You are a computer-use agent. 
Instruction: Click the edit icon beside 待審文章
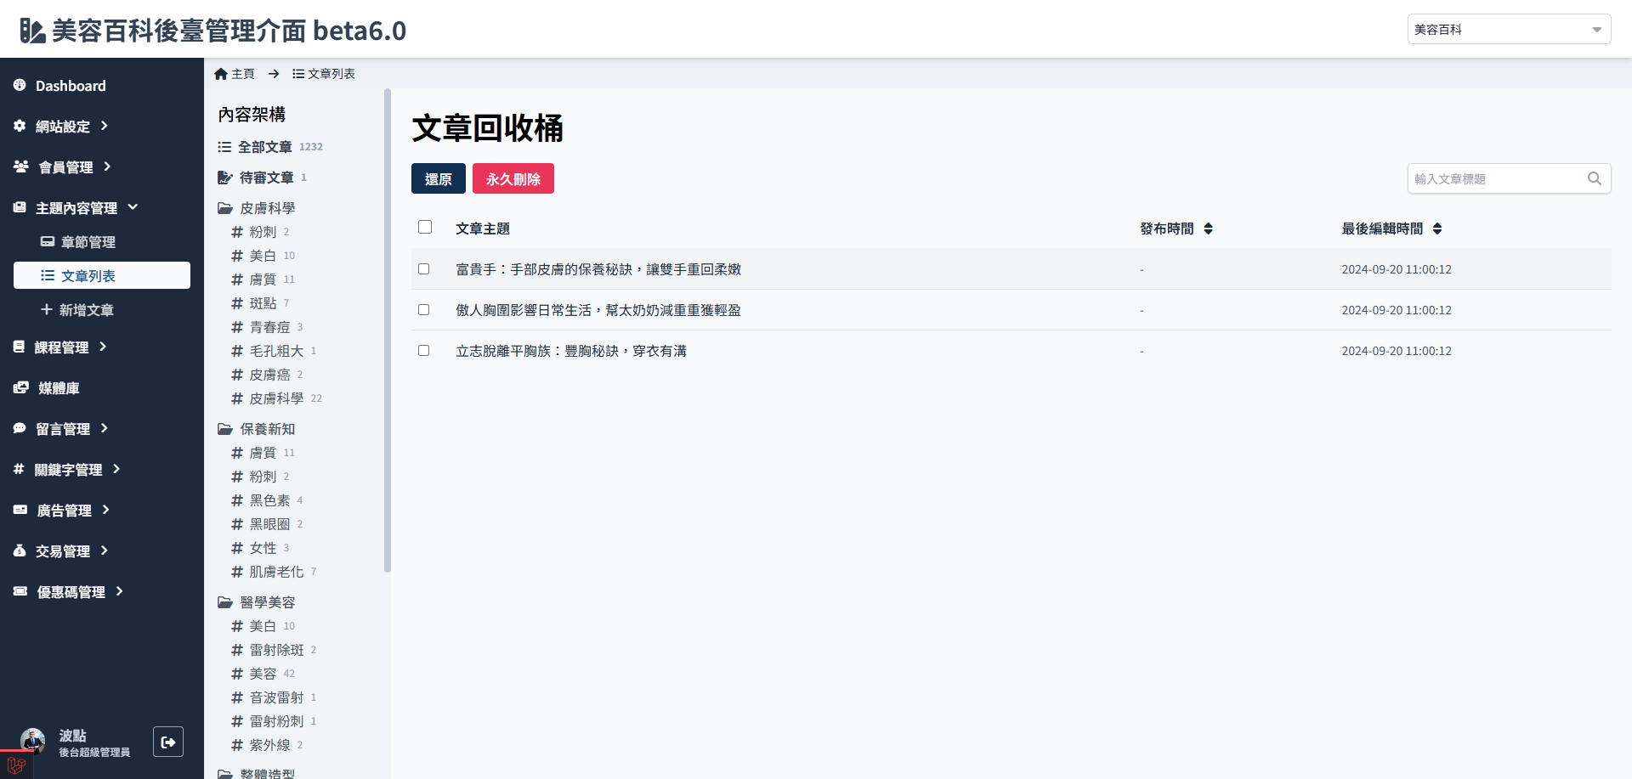pyautogui.click(x=225, y=178)
